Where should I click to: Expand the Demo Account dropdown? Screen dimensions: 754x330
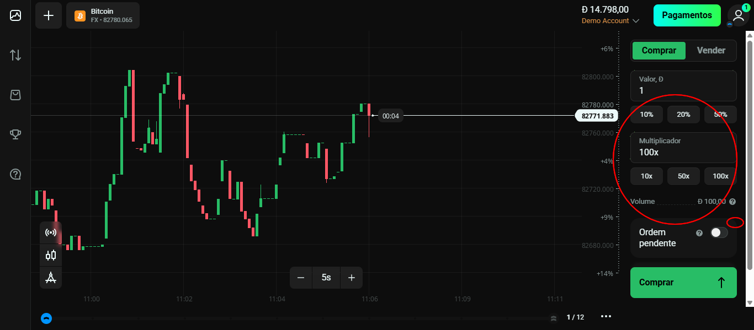tap(610, 20)
